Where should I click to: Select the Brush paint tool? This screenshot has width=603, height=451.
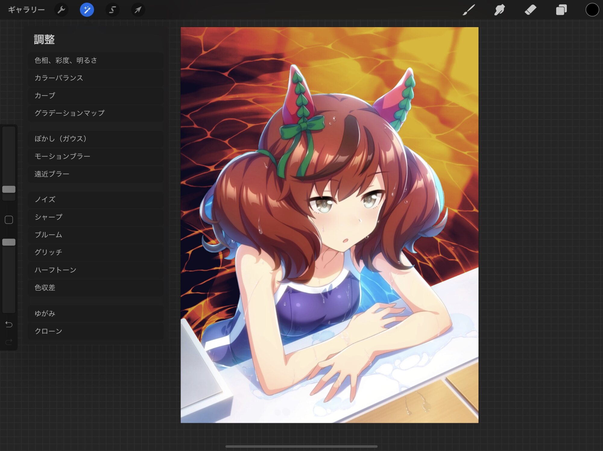469,10
